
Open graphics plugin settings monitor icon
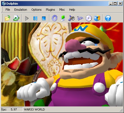click(x=63, y=18)
